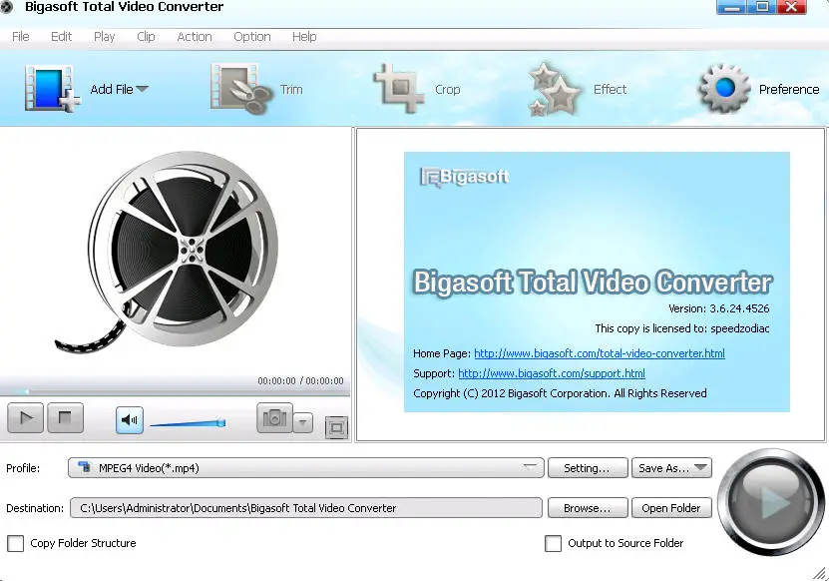
Task: Click the window resize grip corner
Action: click(x=820, y=573)
